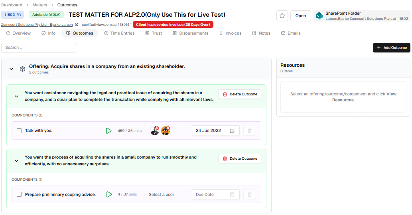Screen dimensions: 412x215
Task: Open calendar for 24 Jun 2022 date
Action: (232, 131)
